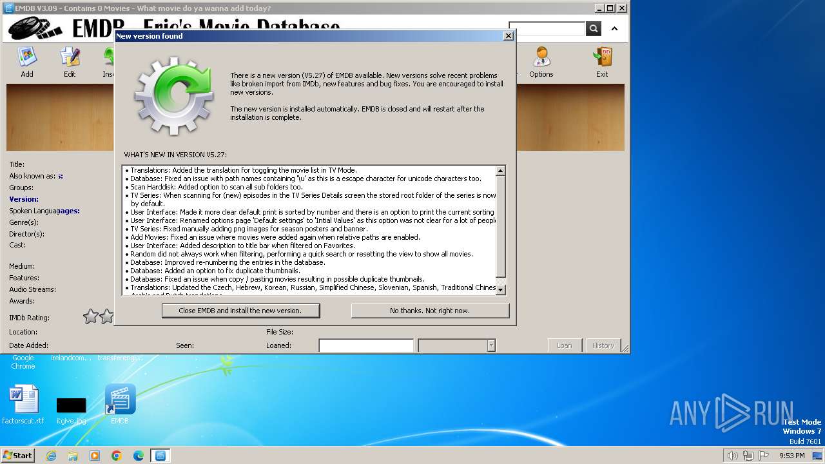This screenshot has height=464, width=825.
Task: Click the Exit toolbar icon
Action: [x=602, y=62]
